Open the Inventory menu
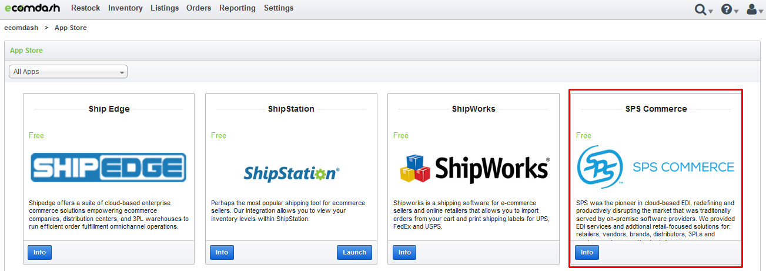The height and width of the screenshot is (271, 766). (x=125, y=8)
